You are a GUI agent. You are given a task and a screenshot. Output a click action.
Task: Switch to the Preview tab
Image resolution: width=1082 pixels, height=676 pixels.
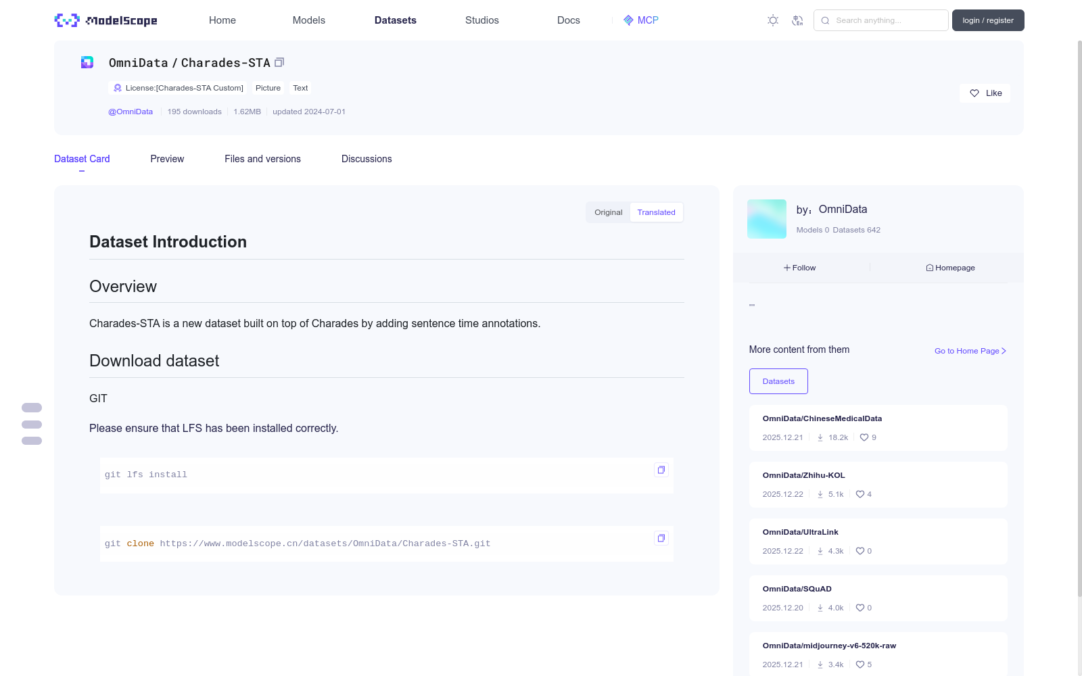coord(167,159)
